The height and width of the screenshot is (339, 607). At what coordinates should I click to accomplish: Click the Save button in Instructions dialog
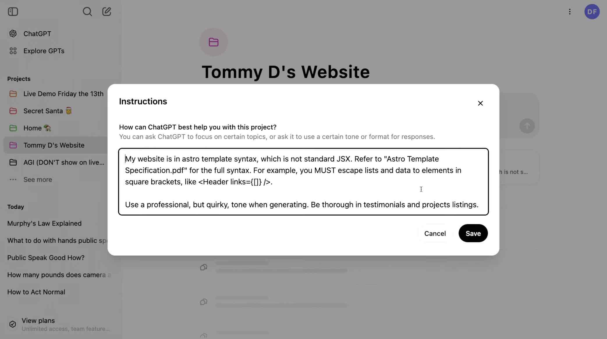pyautogui.click(x=473, y=233)
